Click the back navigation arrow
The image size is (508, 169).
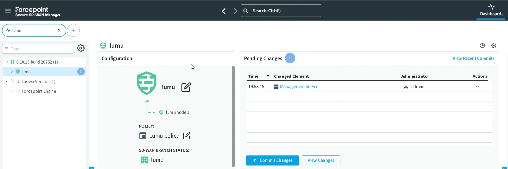click(x=224, y=11)
